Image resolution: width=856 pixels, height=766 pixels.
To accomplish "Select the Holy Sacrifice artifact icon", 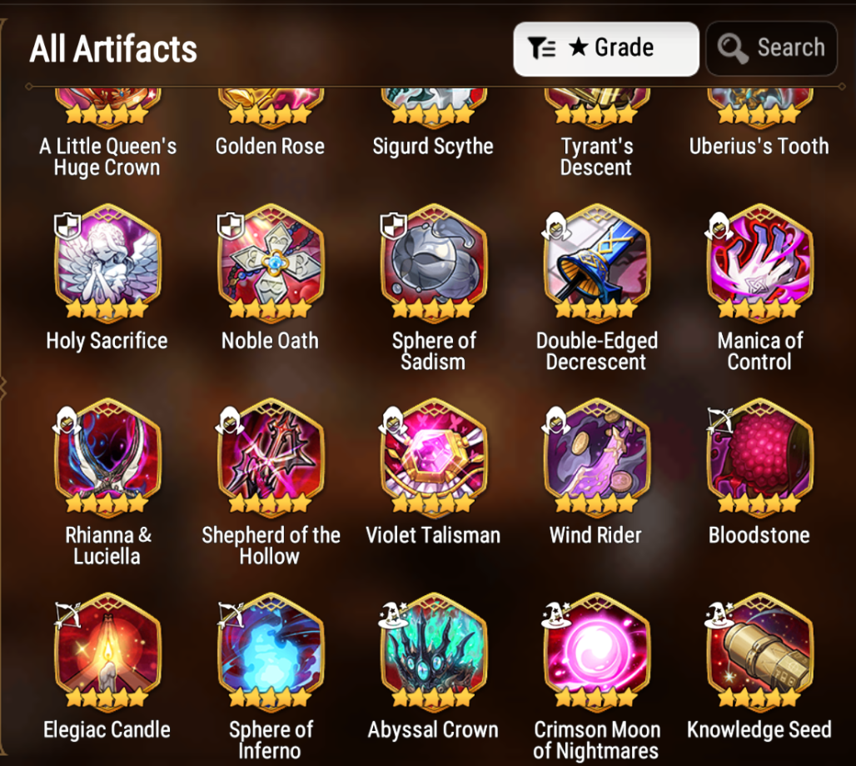I will (107, 261).
